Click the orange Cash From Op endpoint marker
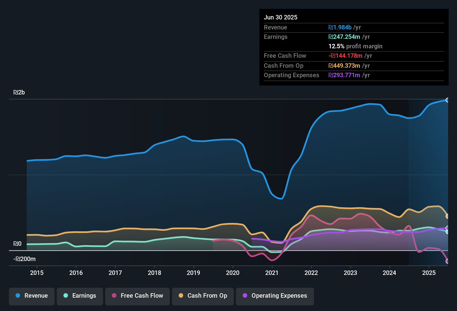Screen dimensions: 457x311 click(x=447, y=216)
